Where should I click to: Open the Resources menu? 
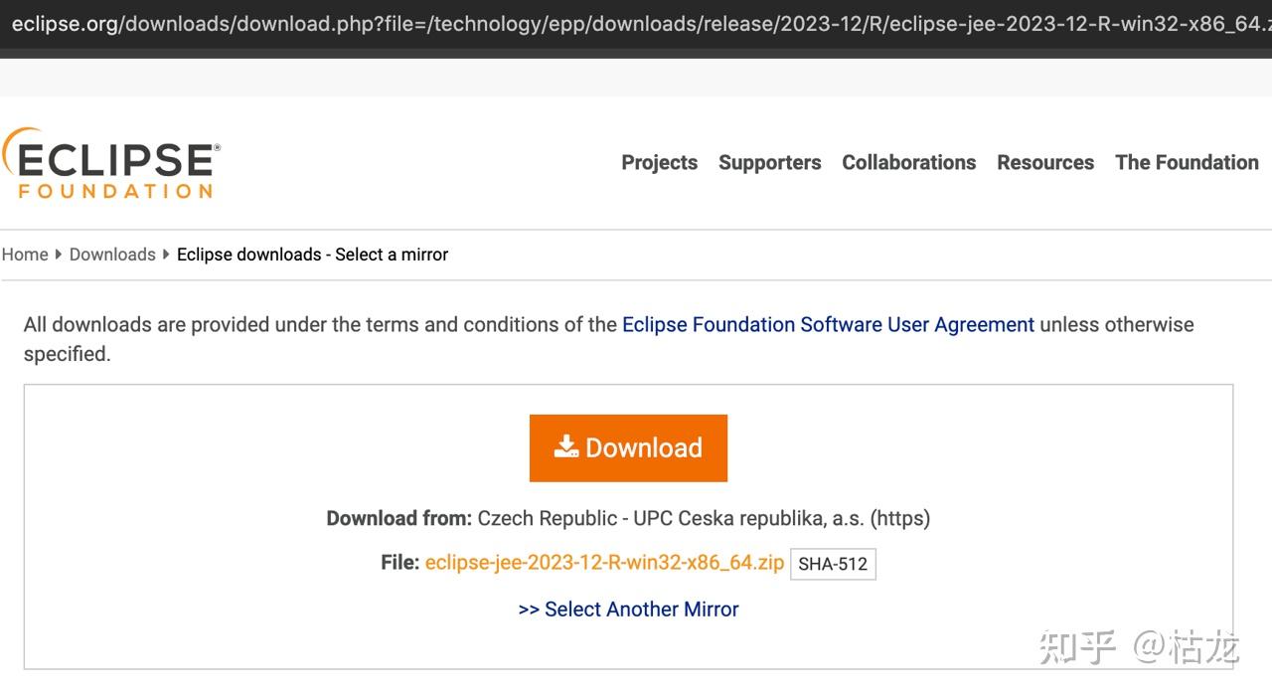click(1045, 162)
